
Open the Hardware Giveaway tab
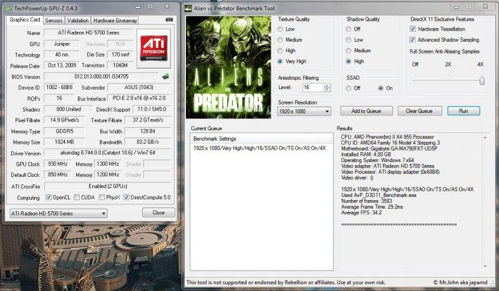click(x=115, y=21)
